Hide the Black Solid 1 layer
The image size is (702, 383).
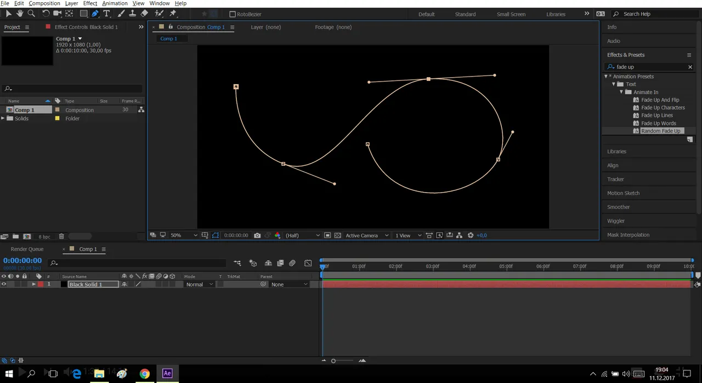(4, 285)
